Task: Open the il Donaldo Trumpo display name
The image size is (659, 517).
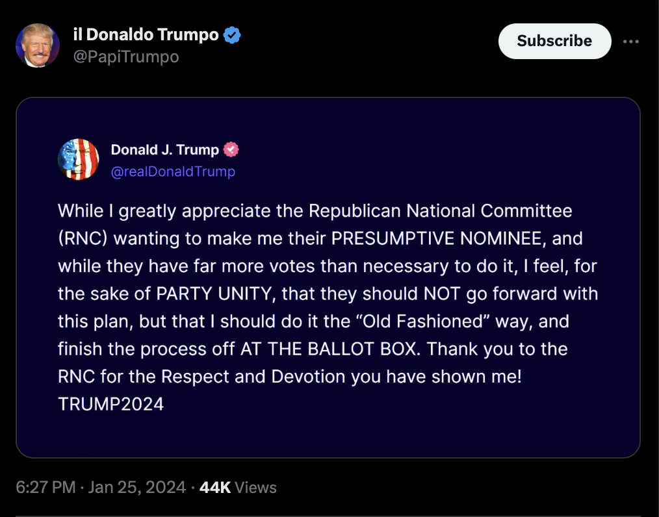Action: [146, 35]
